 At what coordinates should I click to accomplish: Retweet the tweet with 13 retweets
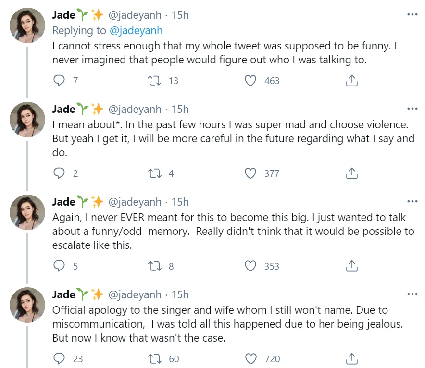154,80
